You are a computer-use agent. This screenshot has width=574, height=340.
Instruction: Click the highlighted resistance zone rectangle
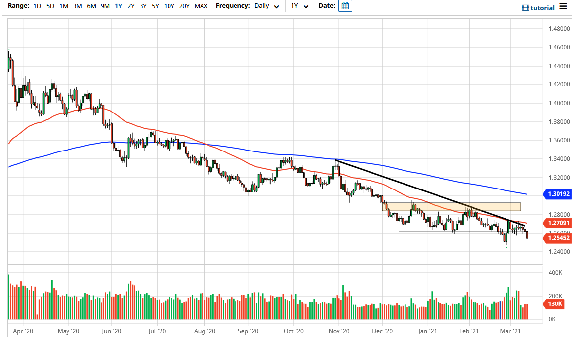(451, 207)
